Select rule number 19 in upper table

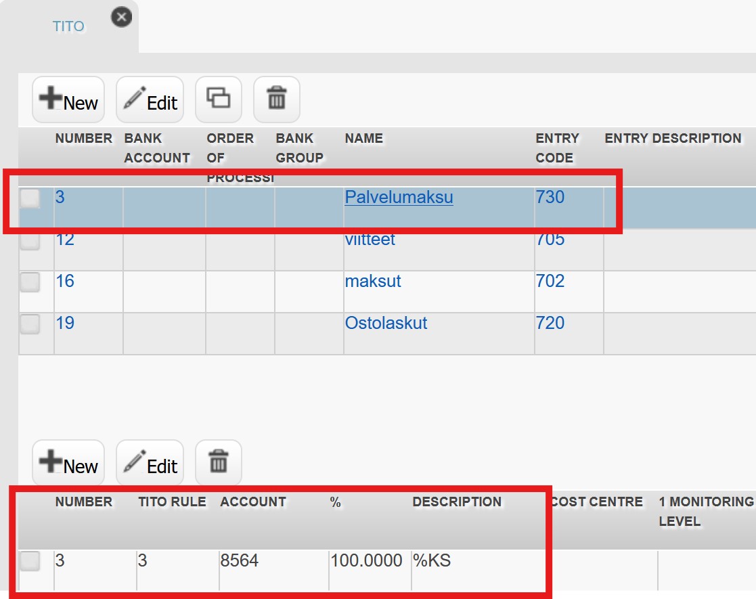coord(64,323)
